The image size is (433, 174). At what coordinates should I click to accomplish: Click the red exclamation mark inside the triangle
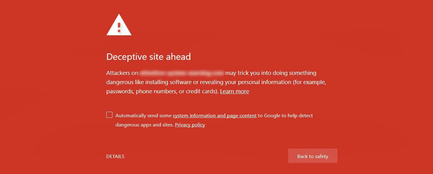coord(119,27)
